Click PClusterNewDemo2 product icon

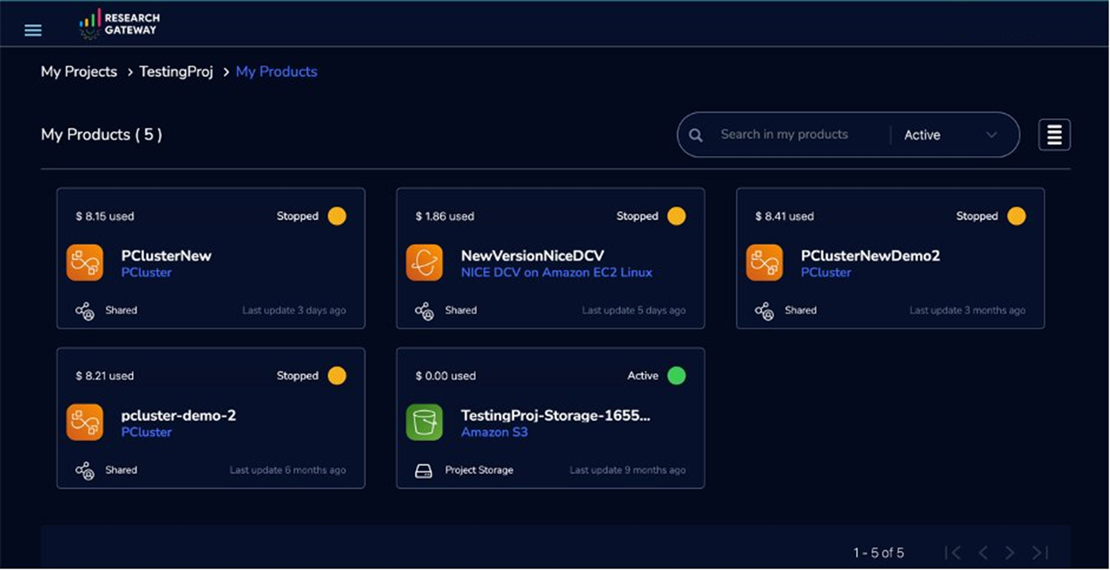(765, 262)
